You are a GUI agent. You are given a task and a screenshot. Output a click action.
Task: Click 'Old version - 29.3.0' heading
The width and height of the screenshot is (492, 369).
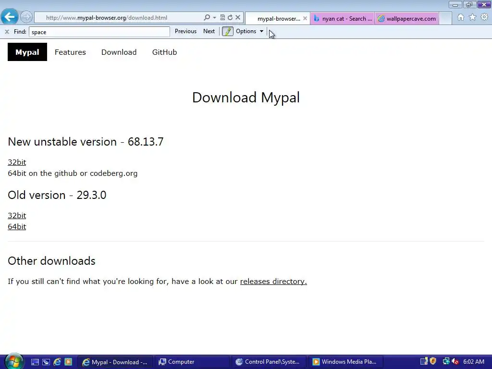click(x=57, y=195)
